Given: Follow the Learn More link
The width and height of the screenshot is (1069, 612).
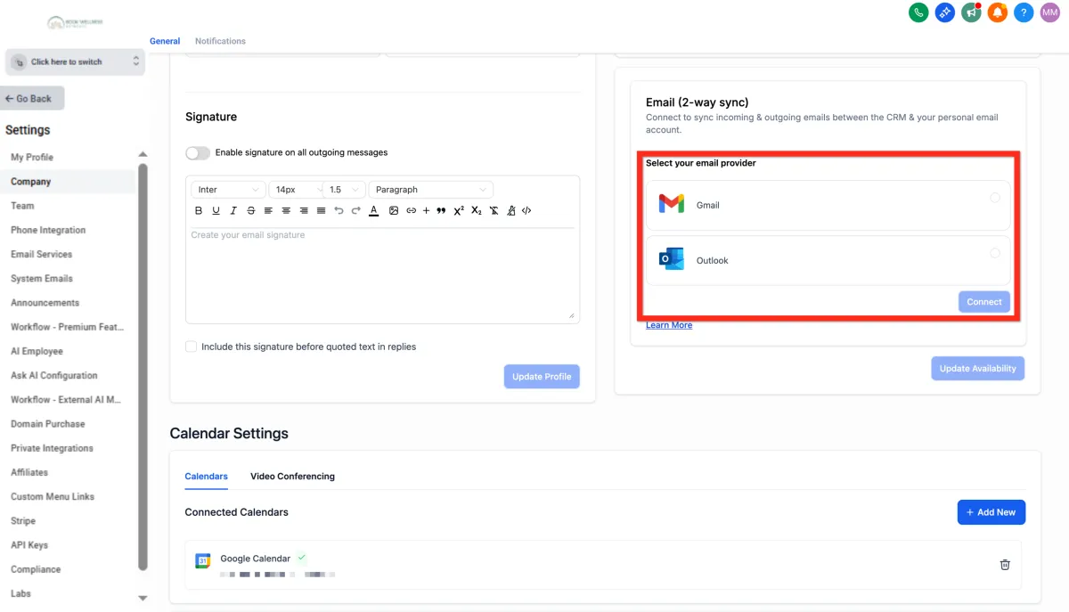Looking at the screenshot, I should pos(669,325).
